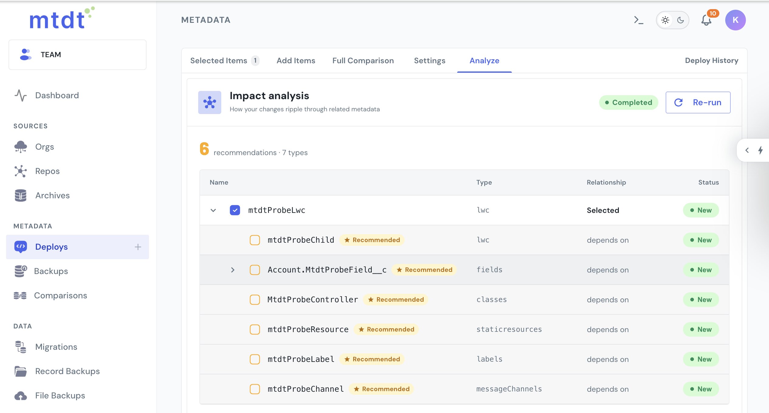
Task: Open the Selected Items tab
Action: click(225, 61)
